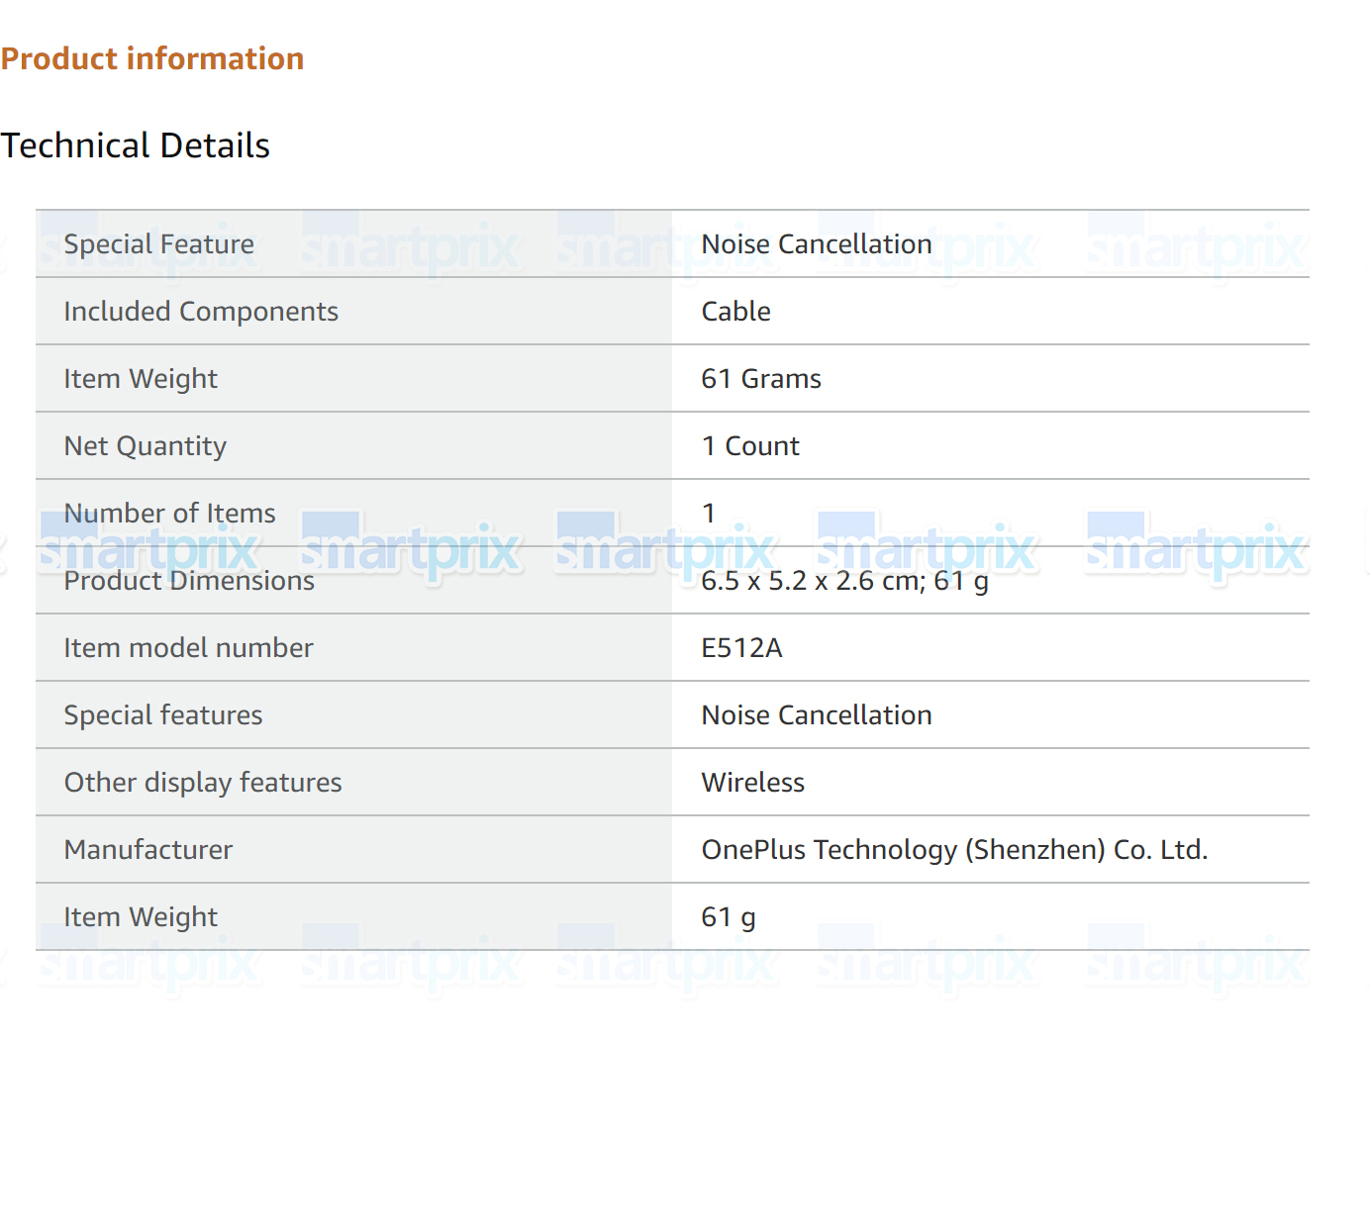Viewport: 1370px width, 1231px height.
Task: Click the 'Product information' heading
Action: [x=152, y=58]
